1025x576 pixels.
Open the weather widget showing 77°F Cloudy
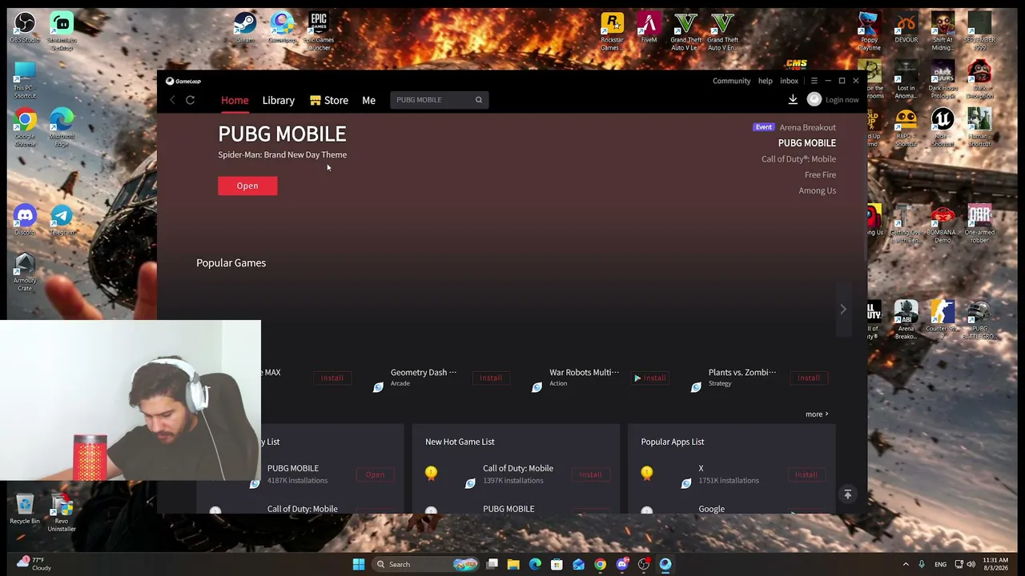pos(34,564)
